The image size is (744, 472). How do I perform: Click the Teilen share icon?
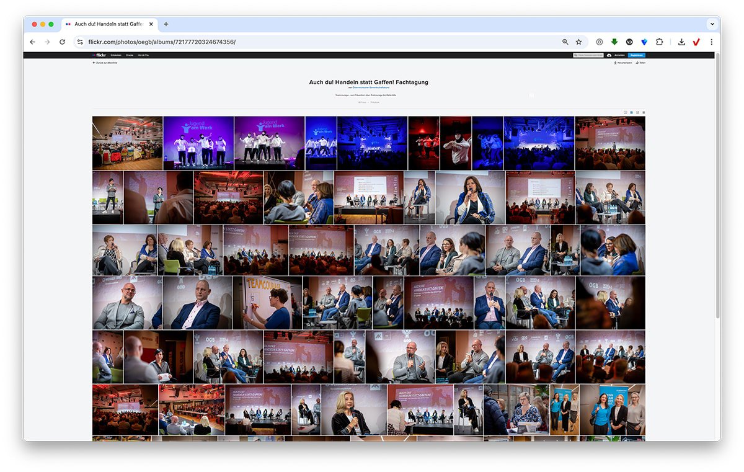640,63
